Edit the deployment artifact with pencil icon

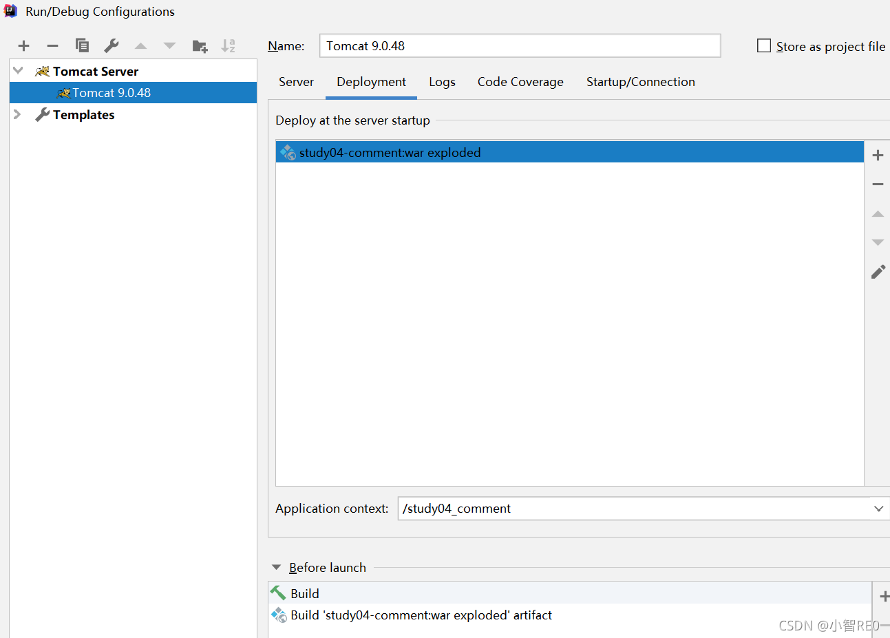click(878, 272)
